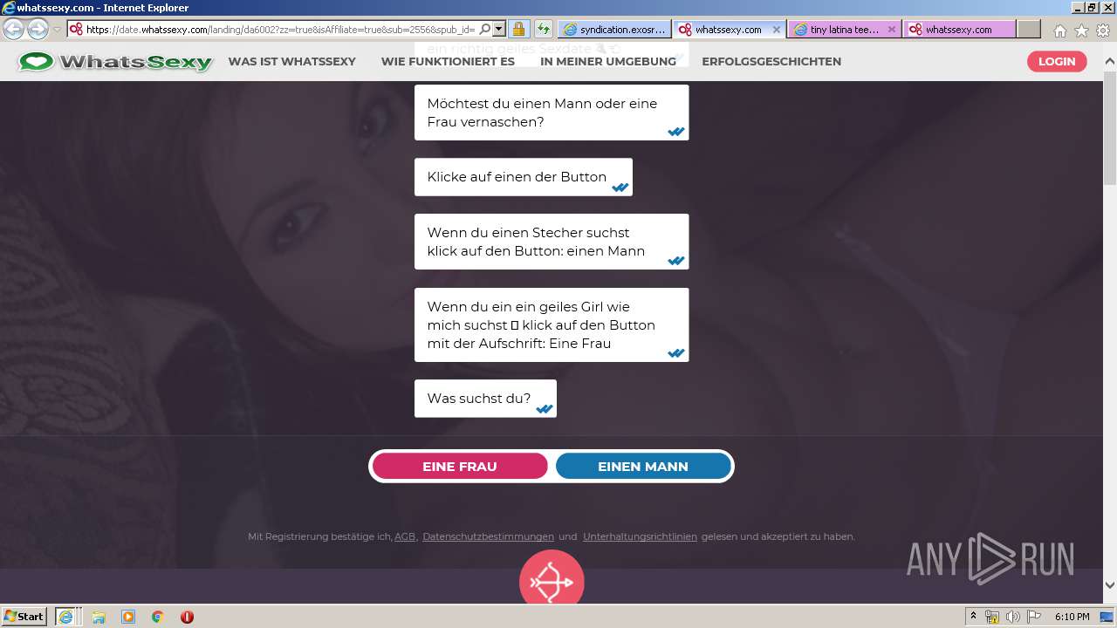This screenshot has height=628, width=1117.
Task: Choose the EINEN MANN button
Action: point(643,467)
